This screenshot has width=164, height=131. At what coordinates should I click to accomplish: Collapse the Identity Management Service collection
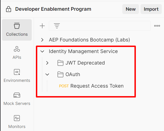click(42, 51)
